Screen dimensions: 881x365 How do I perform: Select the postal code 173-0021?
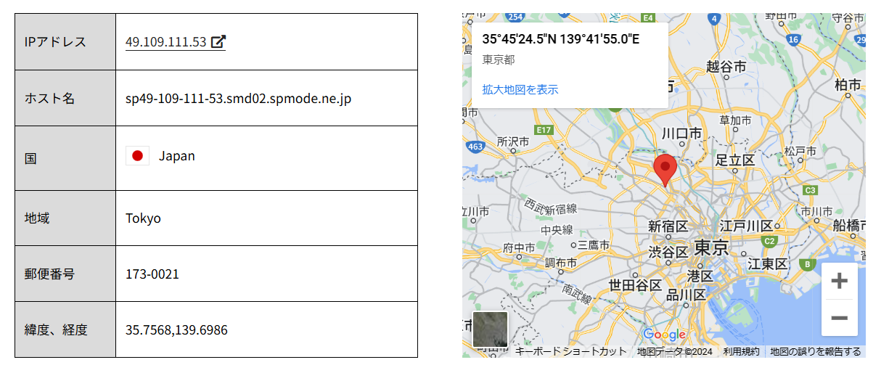click(x=152, y=274)
